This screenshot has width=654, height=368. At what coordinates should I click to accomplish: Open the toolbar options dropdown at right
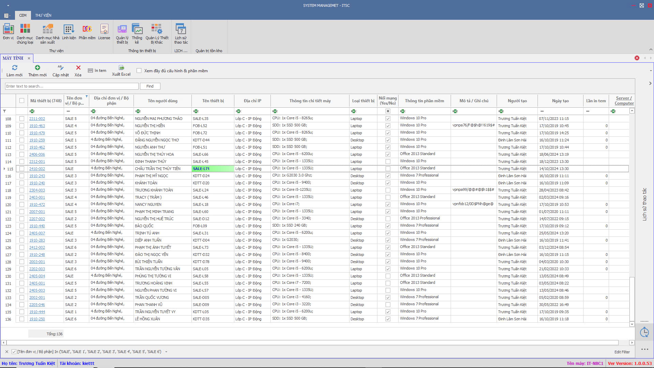pos(651,71)
